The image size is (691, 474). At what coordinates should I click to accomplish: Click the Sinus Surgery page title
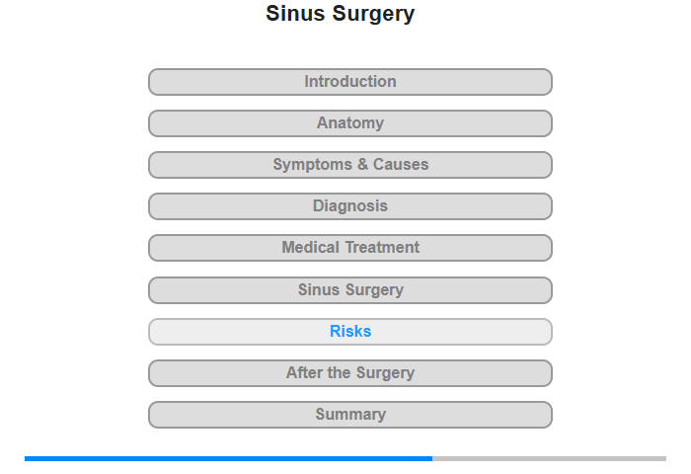tap(341, 14)
